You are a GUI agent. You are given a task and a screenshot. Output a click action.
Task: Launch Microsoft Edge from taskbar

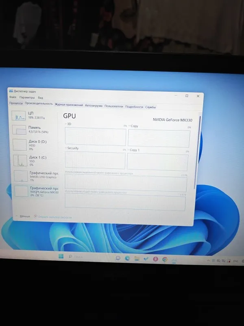pos(127,258)
